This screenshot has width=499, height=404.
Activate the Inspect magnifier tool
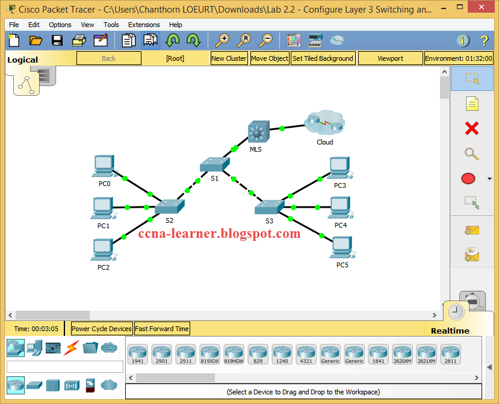click(471, 154)
